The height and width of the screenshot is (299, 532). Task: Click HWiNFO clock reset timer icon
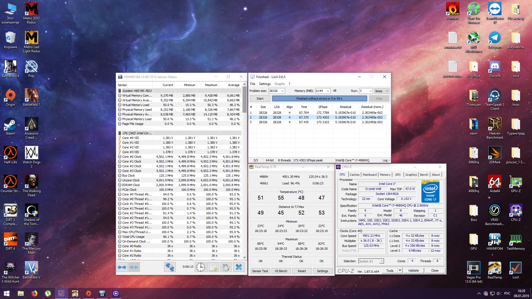click(x=201, y=267)
